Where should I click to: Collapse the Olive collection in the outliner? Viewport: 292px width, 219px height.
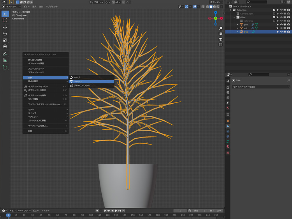point(235,17)
